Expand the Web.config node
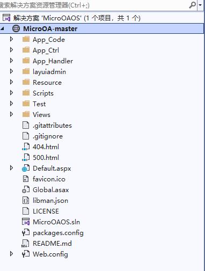This screenshot has width=205, height=271. pos(11,254)
